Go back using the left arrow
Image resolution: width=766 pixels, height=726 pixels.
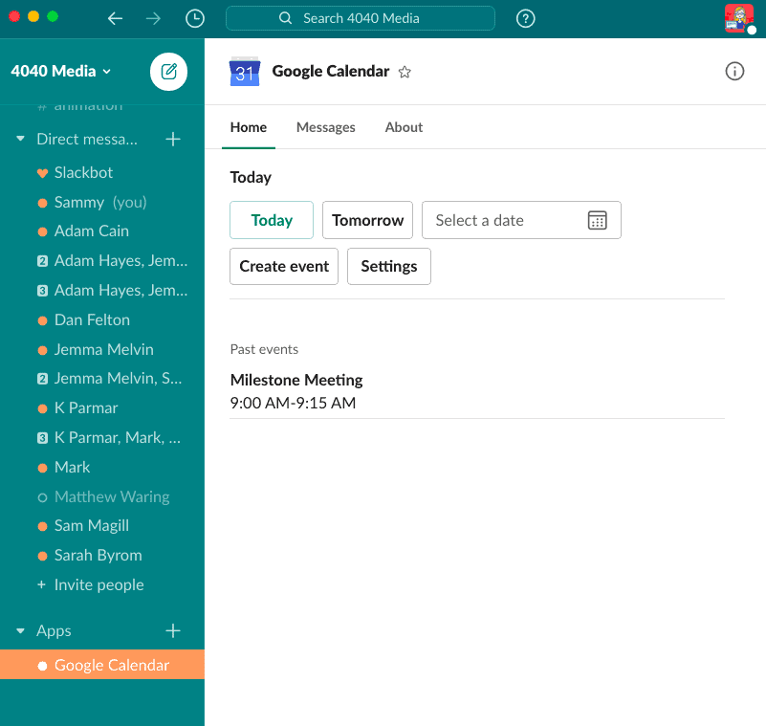(x=115, y=18)
